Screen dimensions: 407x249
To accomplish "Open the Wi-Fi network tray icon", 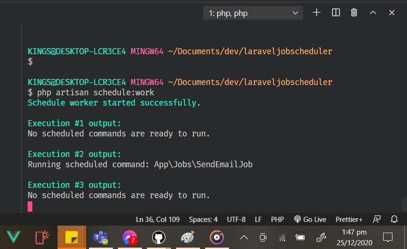I will point(282,237).
